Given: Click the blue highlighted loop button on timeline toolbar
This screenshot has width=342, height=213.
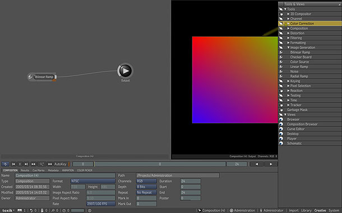Looking at the screenshot, I should point(6,164).
